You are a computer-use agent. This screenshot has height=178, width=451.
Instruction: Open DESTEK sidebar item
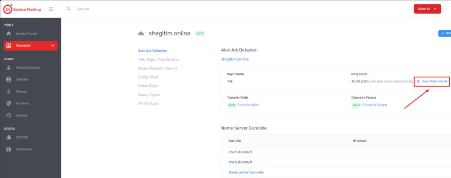click(22, 137)
